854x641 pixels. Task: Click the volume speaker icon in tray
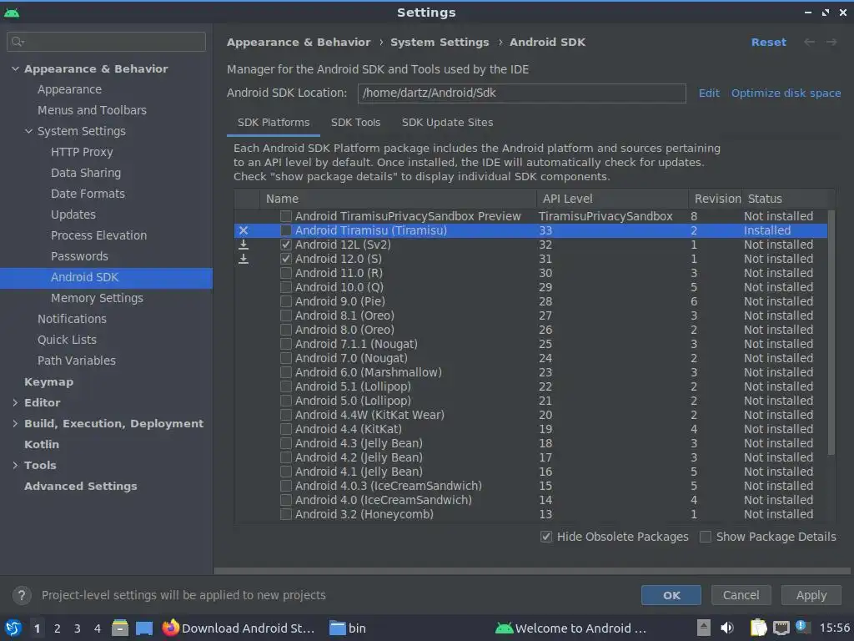pos(726,628)
